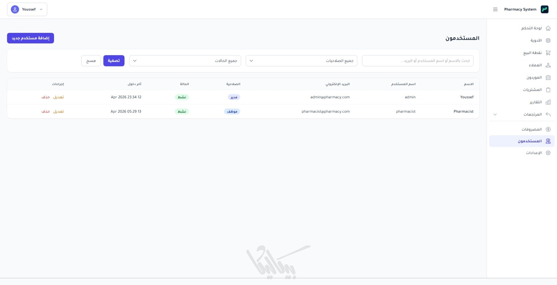This screenshot has height=285, width=557.
Task: Click the Pharmacy System logo
Action: 544,9
